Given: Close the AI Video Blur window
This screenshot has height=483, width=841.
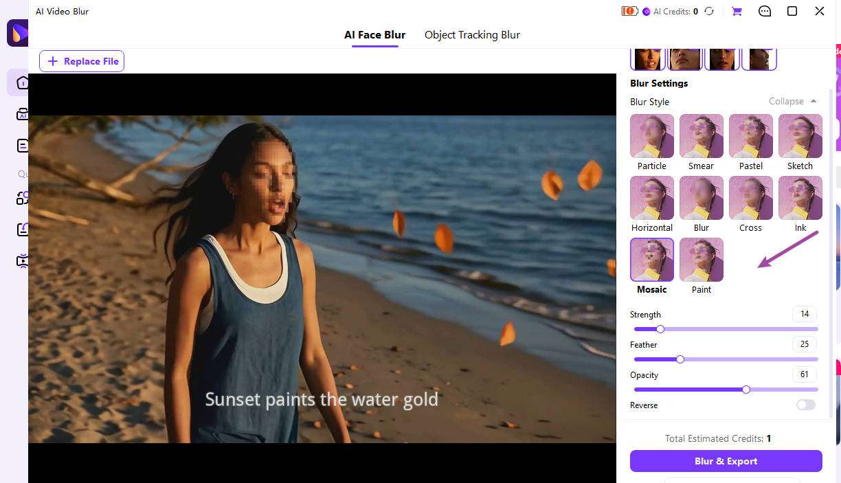Looking at the screenshot, I should pyautogui.click(x=819, y=11).
